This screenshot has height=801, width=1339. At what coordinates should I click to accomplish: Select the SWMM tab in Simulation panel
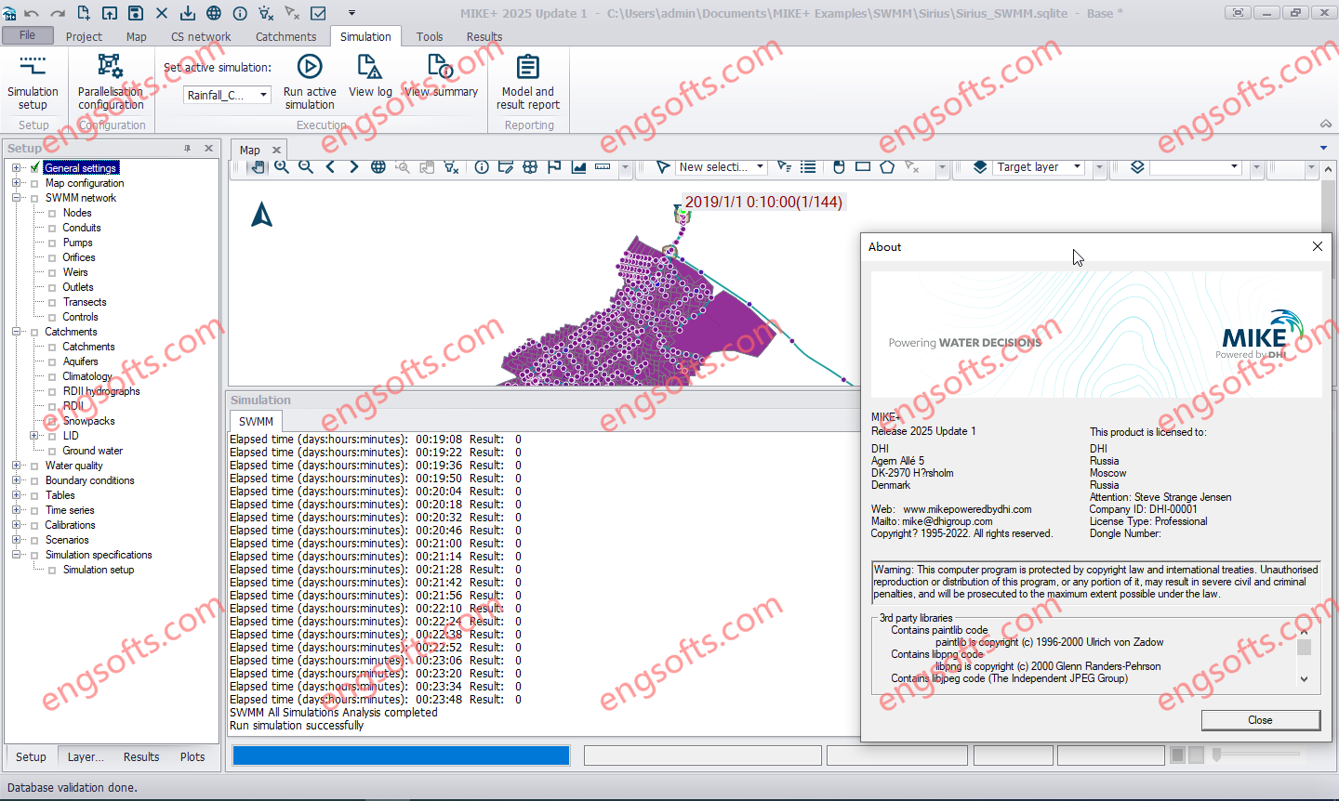click(x=256, y=421)
